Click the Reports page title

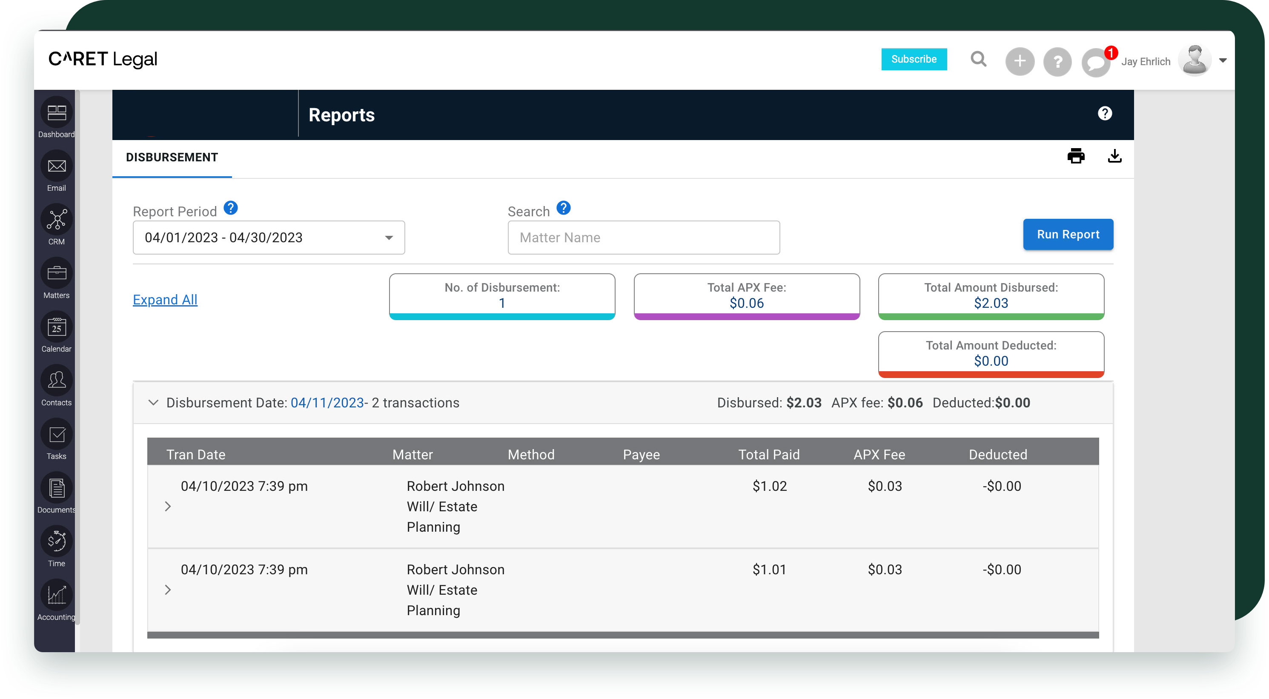pos(341,115)
